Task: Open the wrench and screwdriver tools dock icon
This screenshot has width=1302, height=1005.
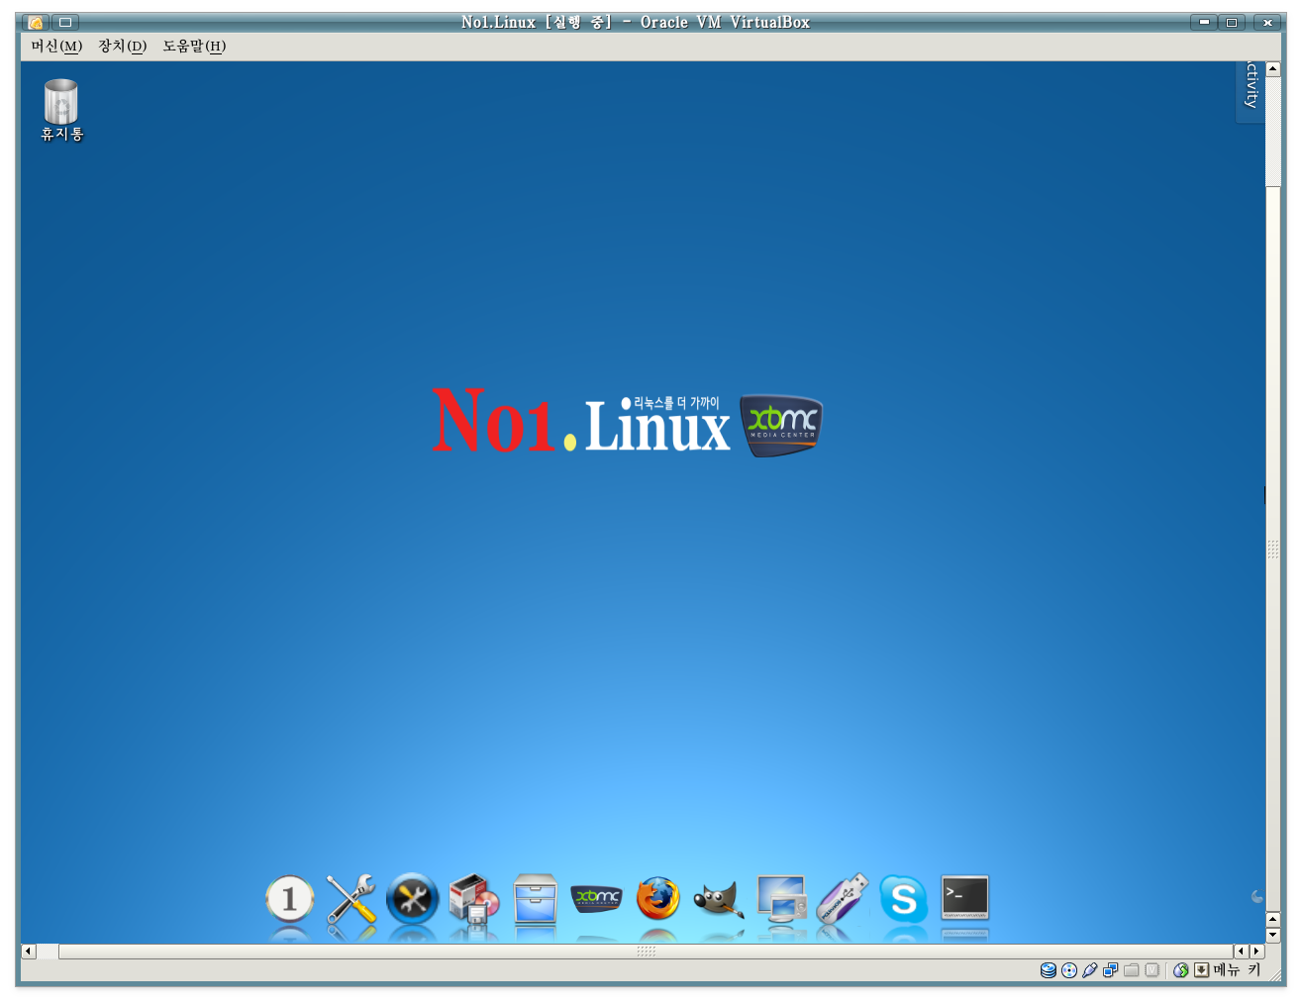Action: [351, 899]
